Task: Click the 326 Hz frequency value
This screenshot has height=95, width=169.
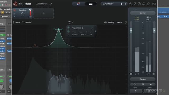Action: pos(74,35)
